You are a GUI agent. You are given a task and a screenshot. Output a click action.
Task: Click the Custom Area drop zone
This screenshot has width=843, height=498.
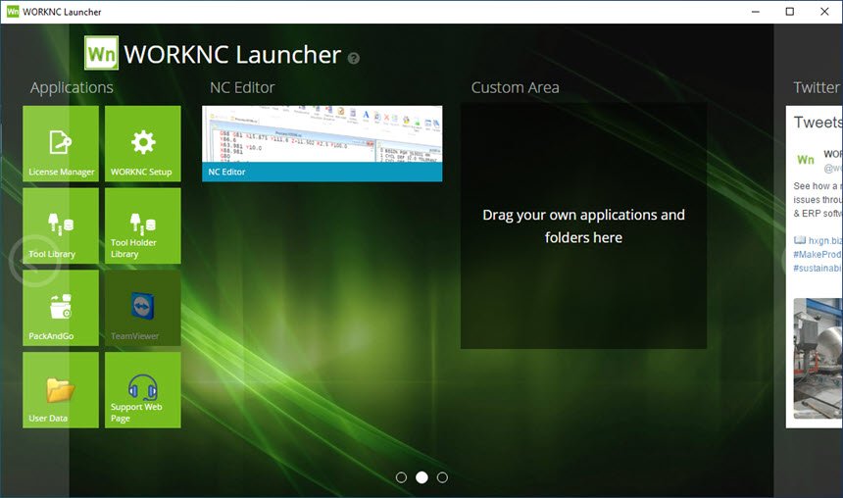pyautogui.click(x=584, y=225)
